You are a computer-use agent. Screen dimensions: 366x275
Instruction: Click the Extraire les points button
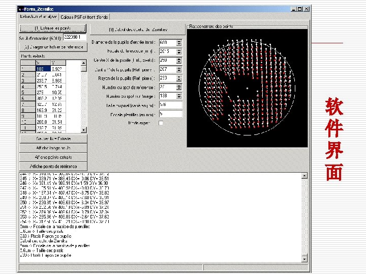[x=53, y=29]
